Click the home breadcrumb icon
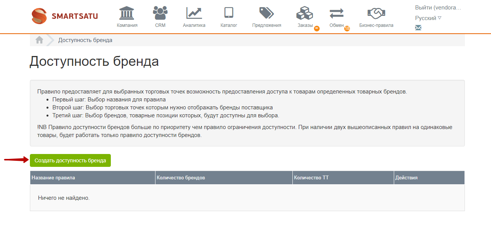The width and height of the screenshot is (491, 238). [39, 40]
